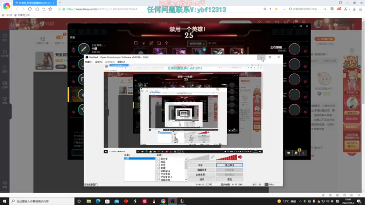Toggle second checked source, below the first
Screen dimensions: 365x205
(159, 168)
